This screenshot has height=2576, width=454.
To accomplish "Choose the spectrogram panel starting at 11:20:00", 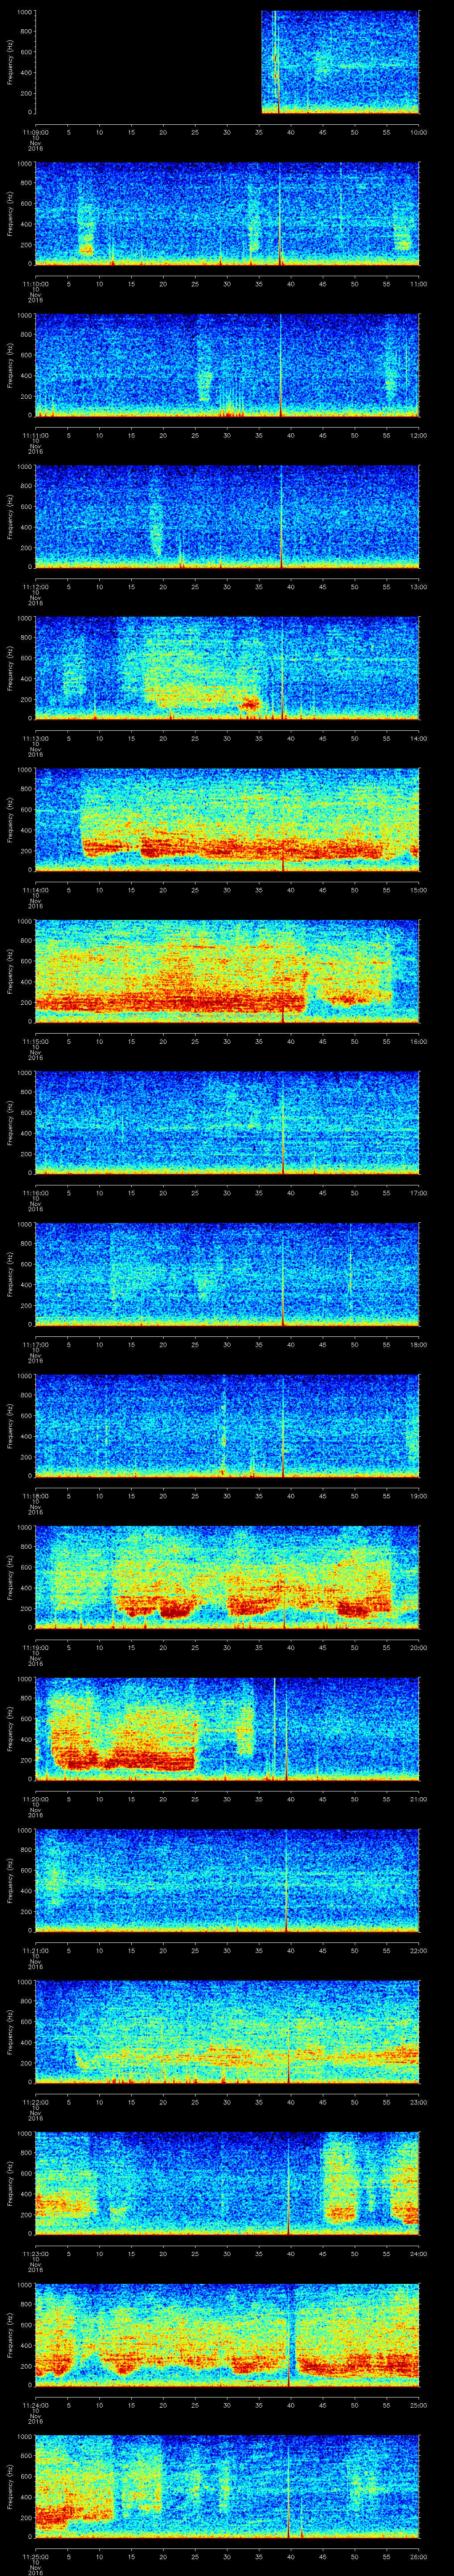I will (227, 1729).
